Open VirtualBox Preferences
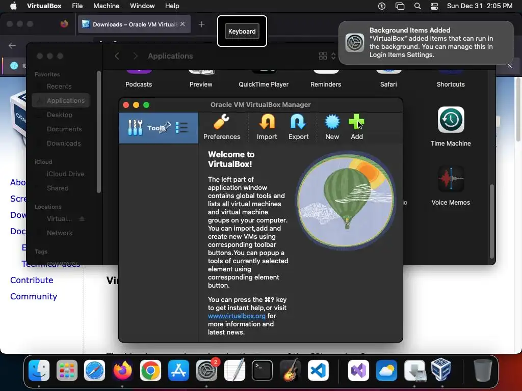Screen dimensions: 522x391 pos(222,127)
